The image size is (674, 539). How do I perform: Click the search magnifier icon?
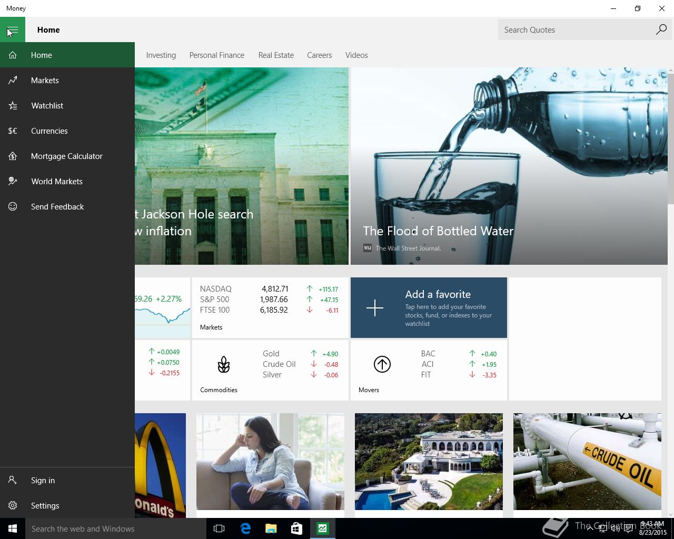[661, 30]
